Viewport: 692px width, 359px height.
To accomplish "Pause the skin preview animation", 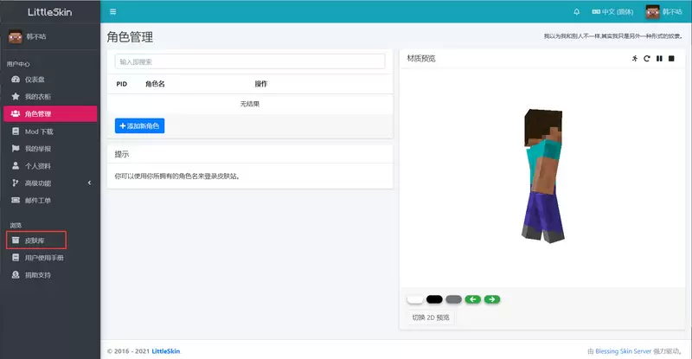I will coord(659,58).
